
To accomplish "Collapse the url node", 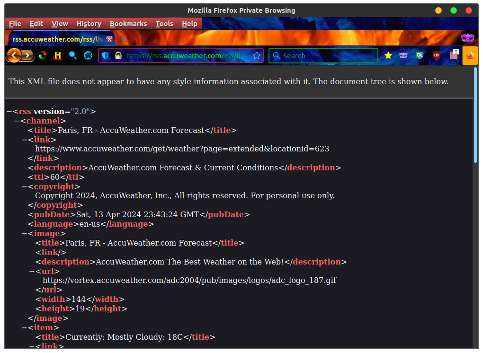I will pyautogui.click(x=32, y=271).
